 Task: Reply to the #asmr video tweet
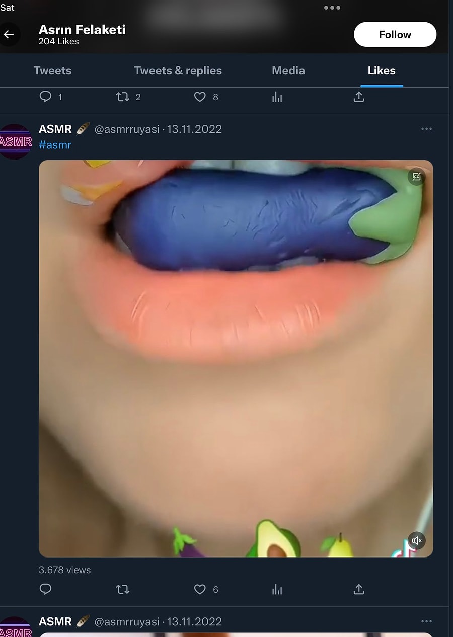(45, 589)
